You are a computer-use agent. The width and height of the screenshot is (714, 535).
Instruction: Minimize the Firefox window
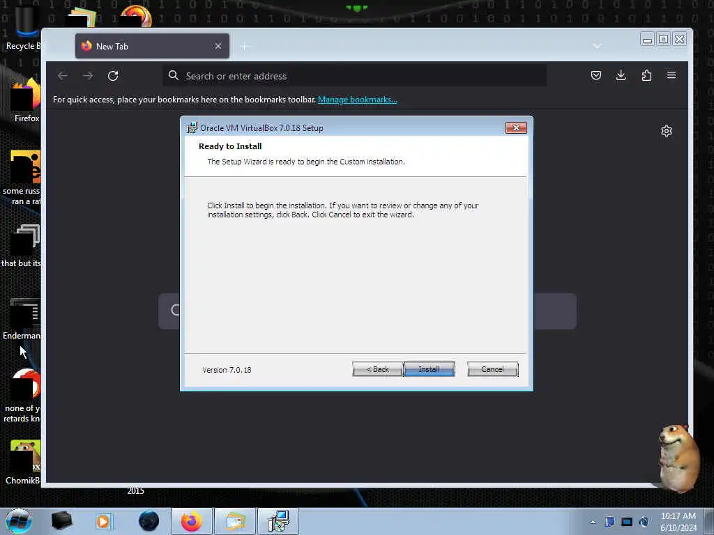pyautogui.click(x=647, y=40)
